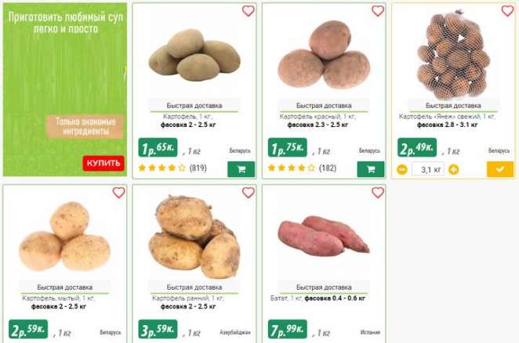Screen dimensions: 519x343
Task: Increase Янеж potato quantity with plus
Action: pyautogui.click(x=453, y=170)
